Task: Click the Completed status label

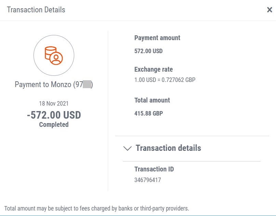Action: [54, 124]
